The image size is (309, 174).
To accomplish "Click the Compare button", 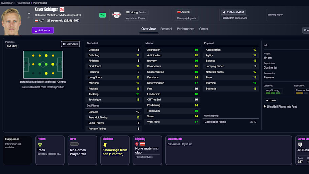I will tap(70, 44).
